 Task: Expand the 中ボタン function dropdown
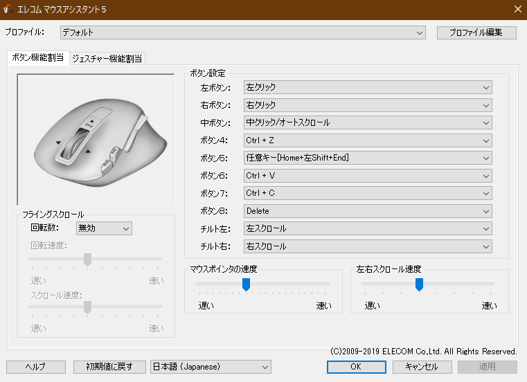tap(368, 122)
